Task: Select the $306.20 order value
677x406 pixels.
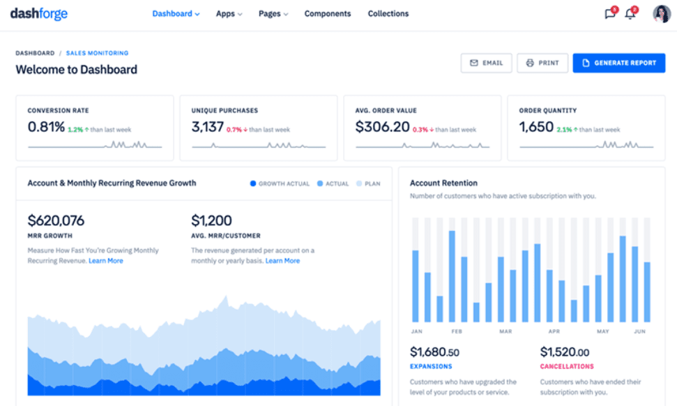Action: pos(383,127)
